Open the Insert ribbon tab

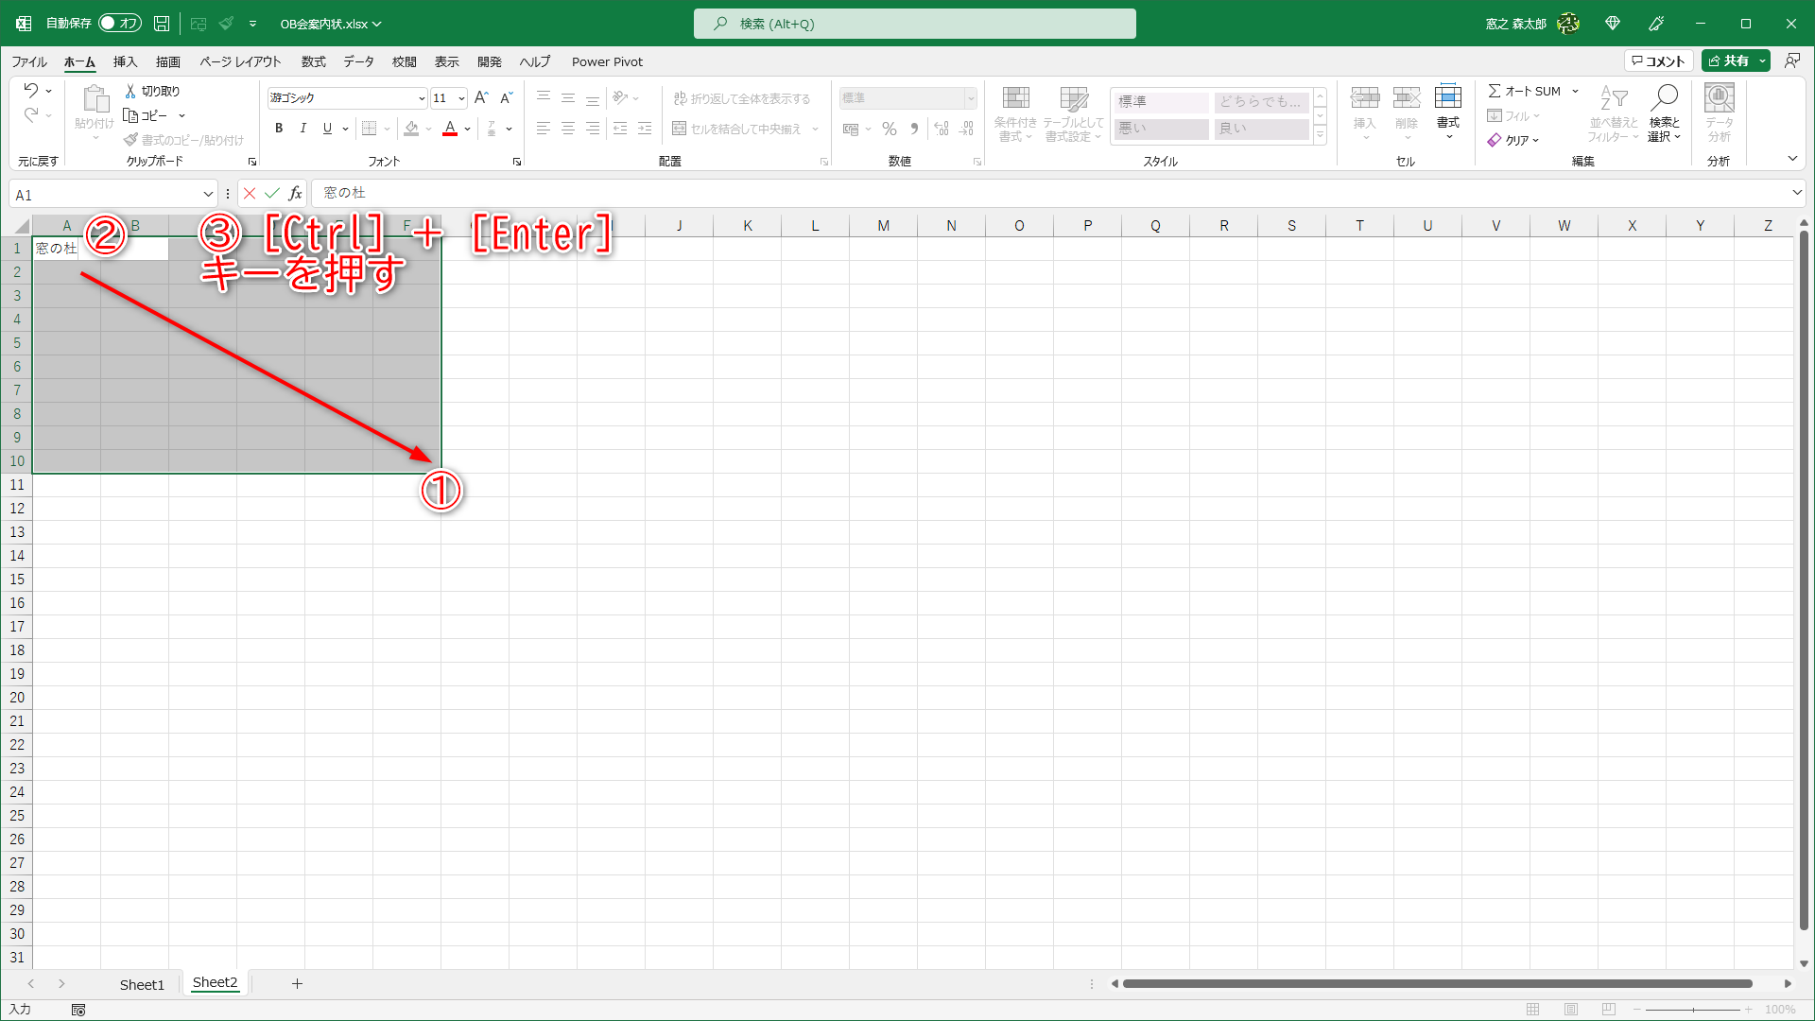coord(125,62)
